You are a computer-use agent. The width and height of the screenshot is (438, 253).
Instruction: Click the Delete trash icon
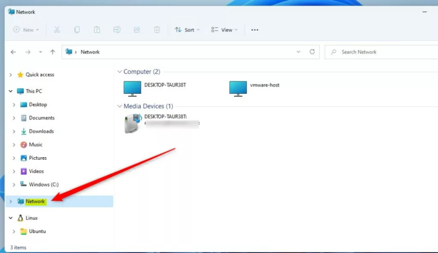157,29
